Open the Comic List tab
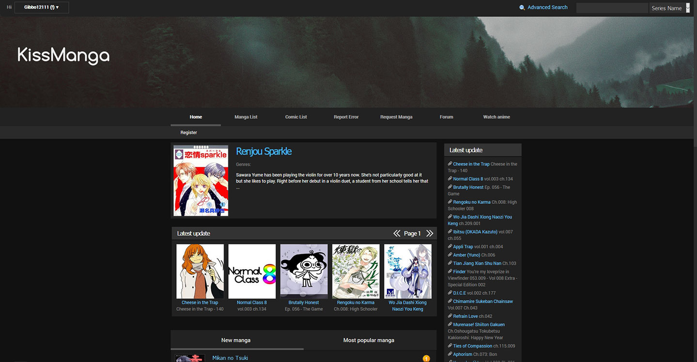 tap(296, 117)
